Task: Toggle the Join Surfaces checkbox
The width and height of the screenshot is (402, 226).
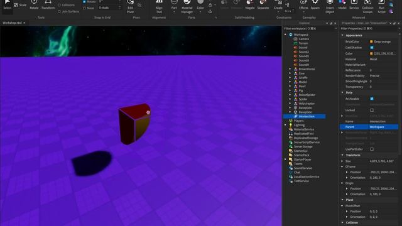Action: click(59, 11)
